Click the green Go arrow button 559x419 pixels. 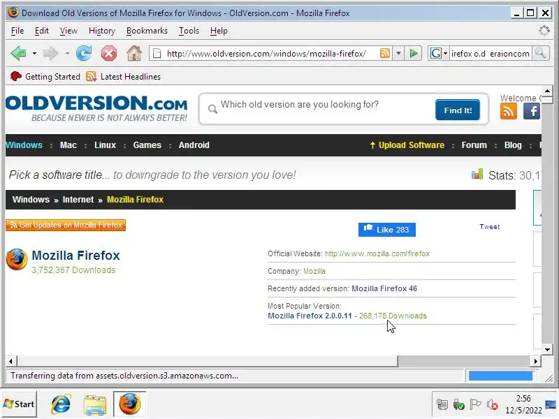[414, 54]
